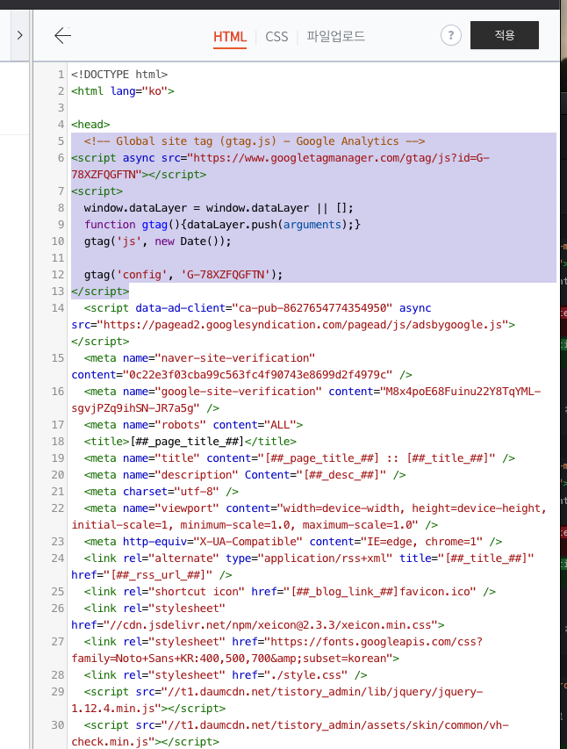Click the meta name="title" line
Image resolution: width=567 pixels, height=749 pixels.
point(299,458)
